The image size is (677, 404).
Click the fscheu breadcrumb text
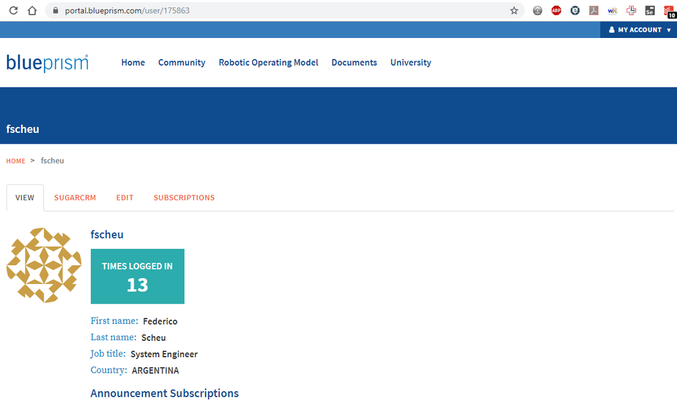click(52, 161)
